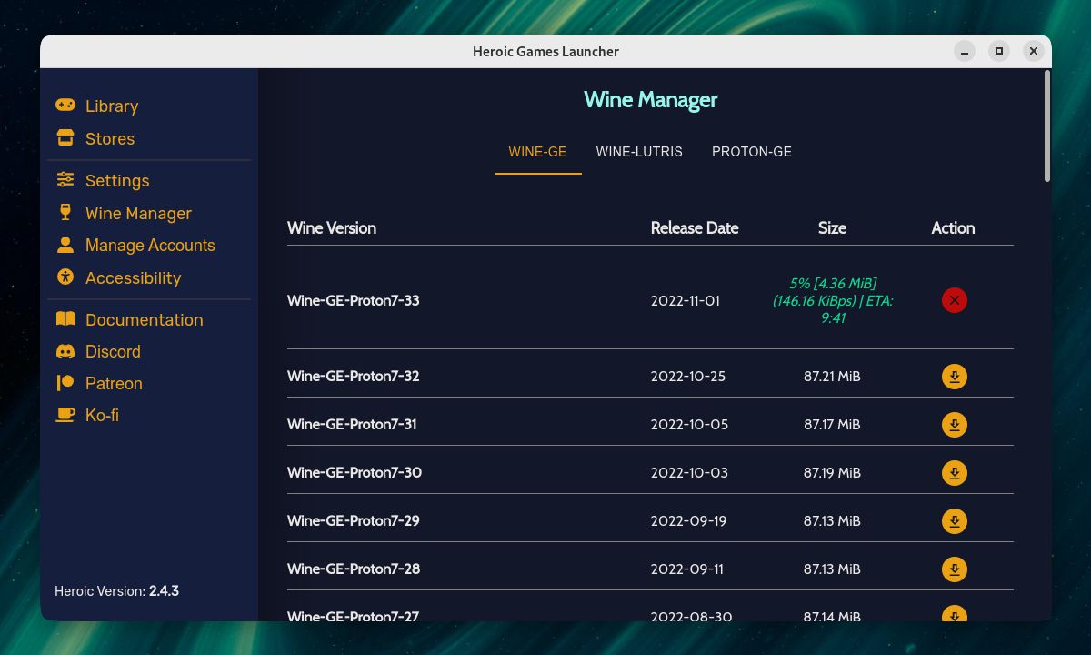
Task: Click the release date 2022-11-01
Action: 686,300
